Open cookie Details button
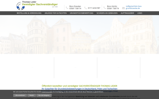The width and height of the screenshot is (159, 99). tap(32, 95)
